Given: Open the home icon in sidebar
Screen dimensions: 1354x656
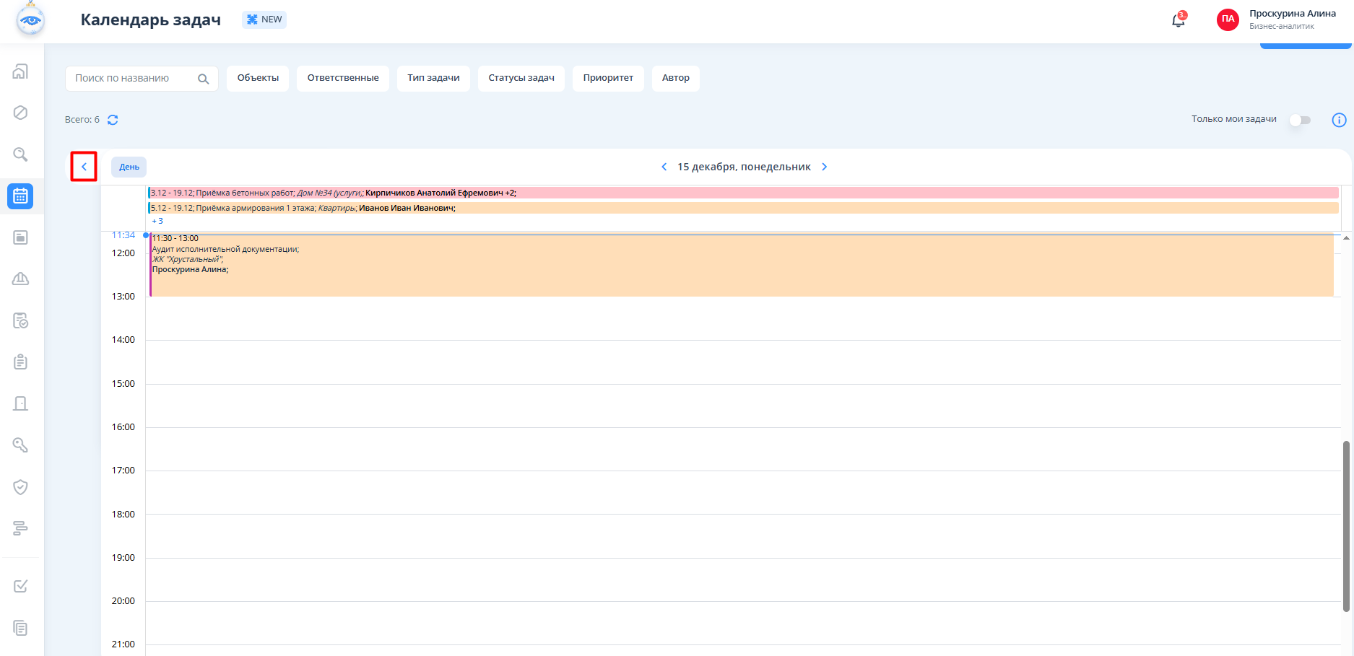Looking at the screenshot, I should point(21,71).
